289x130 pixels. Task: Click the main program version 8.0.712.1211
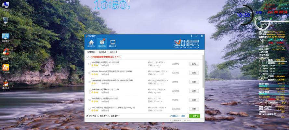point(183,120)
